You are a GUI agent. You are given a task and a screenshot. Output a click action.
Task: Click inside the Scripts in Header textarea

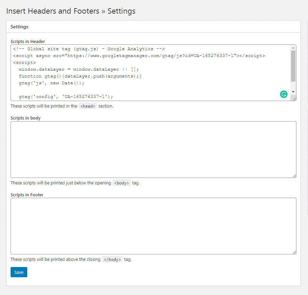[153, 73]
